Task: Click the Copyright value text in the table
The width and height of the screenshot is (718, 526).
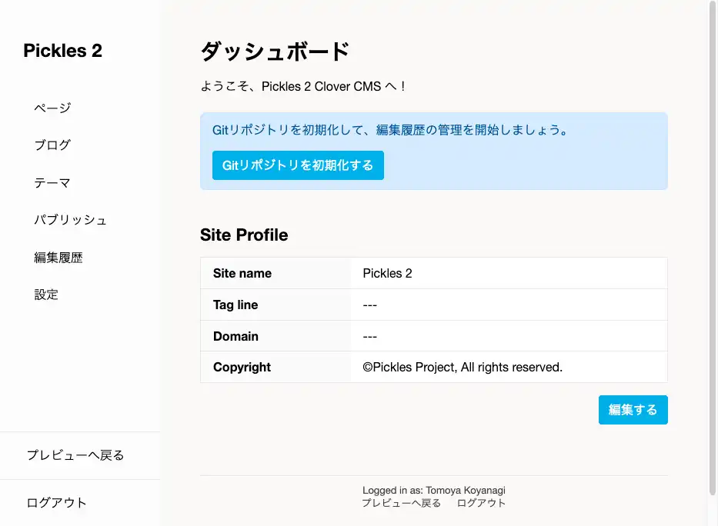Action: click(463, 368)
